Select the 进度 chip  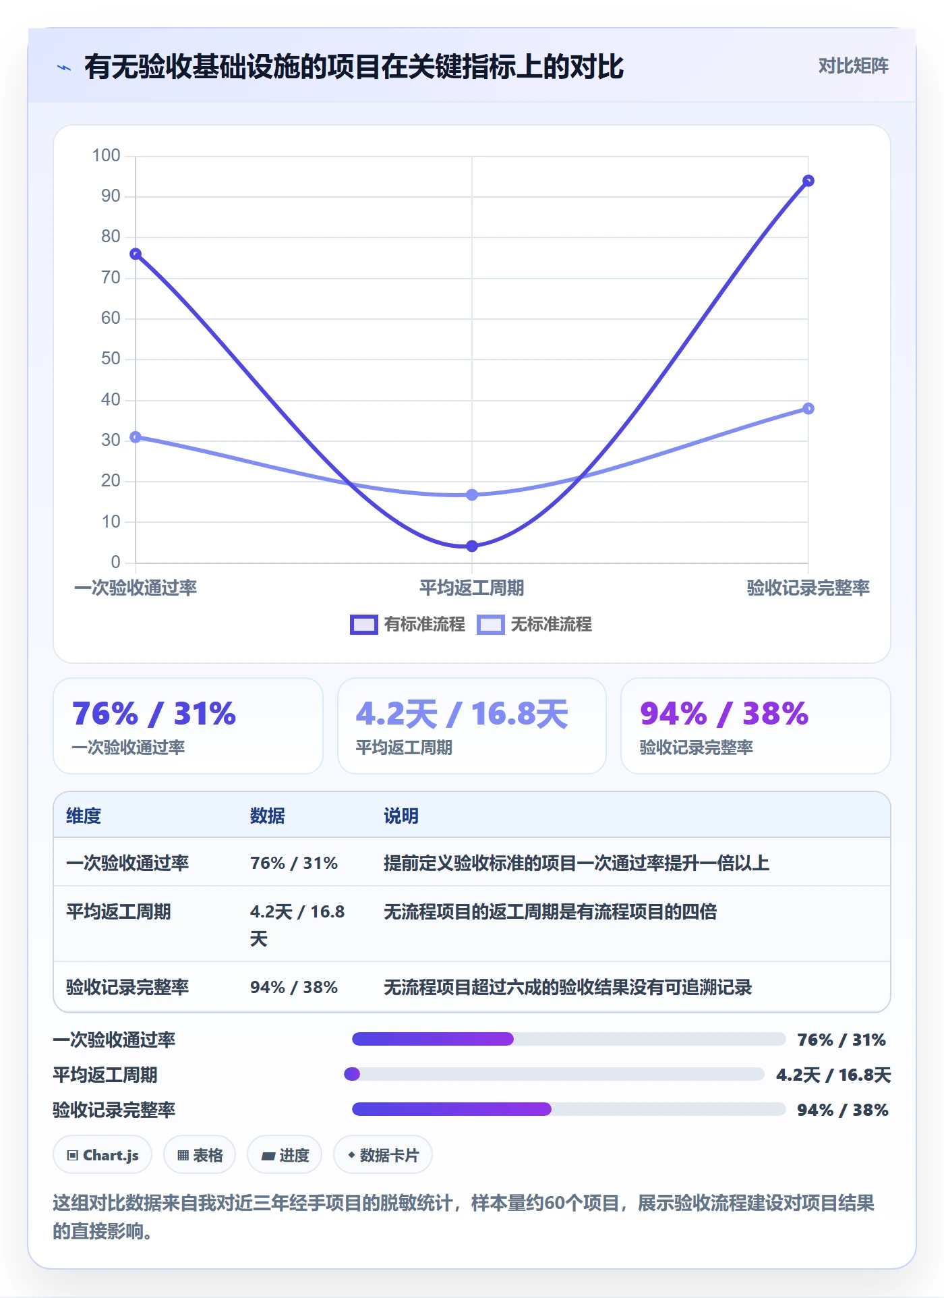(x=285, y=1155)
